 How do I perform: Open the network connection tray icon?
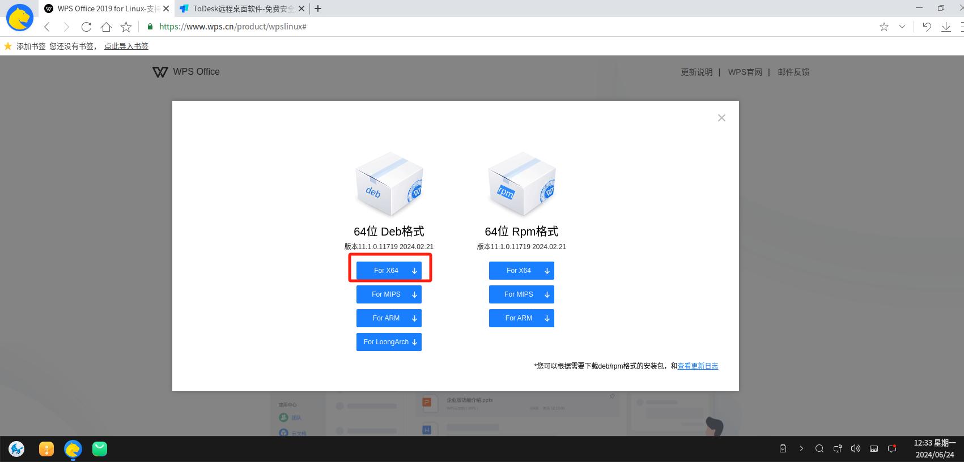point(838,448)
